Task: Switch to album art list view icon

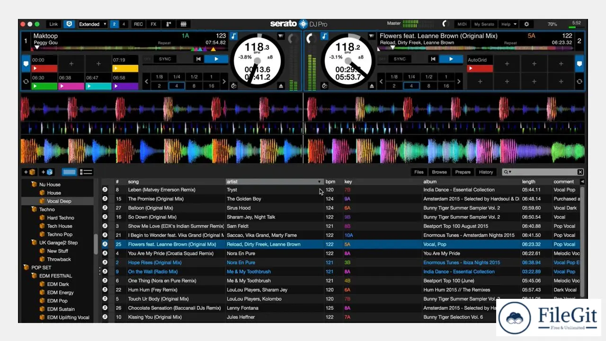Action: click(x=86, y=172)
